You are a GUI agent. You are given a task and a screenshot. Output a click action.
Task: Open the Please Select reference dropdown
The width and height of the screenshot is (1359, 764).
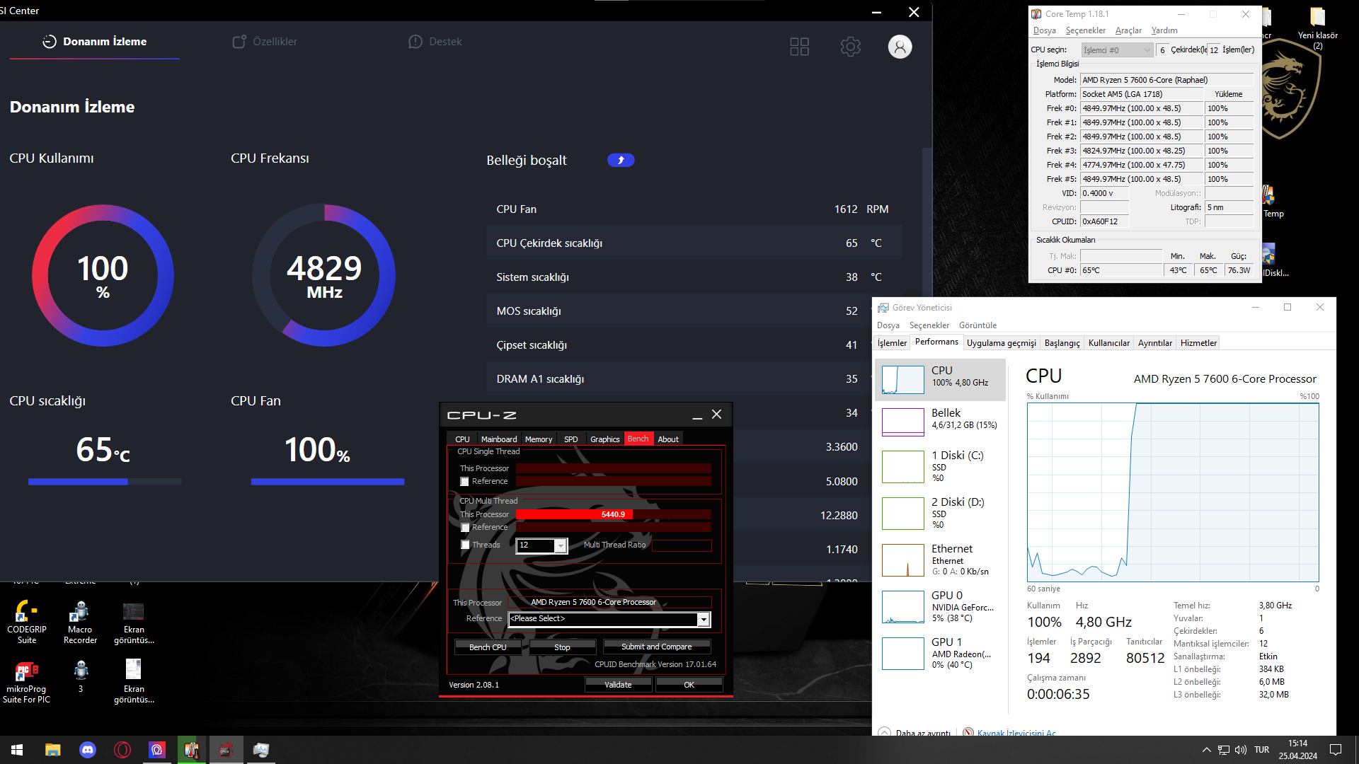(704, 620)
